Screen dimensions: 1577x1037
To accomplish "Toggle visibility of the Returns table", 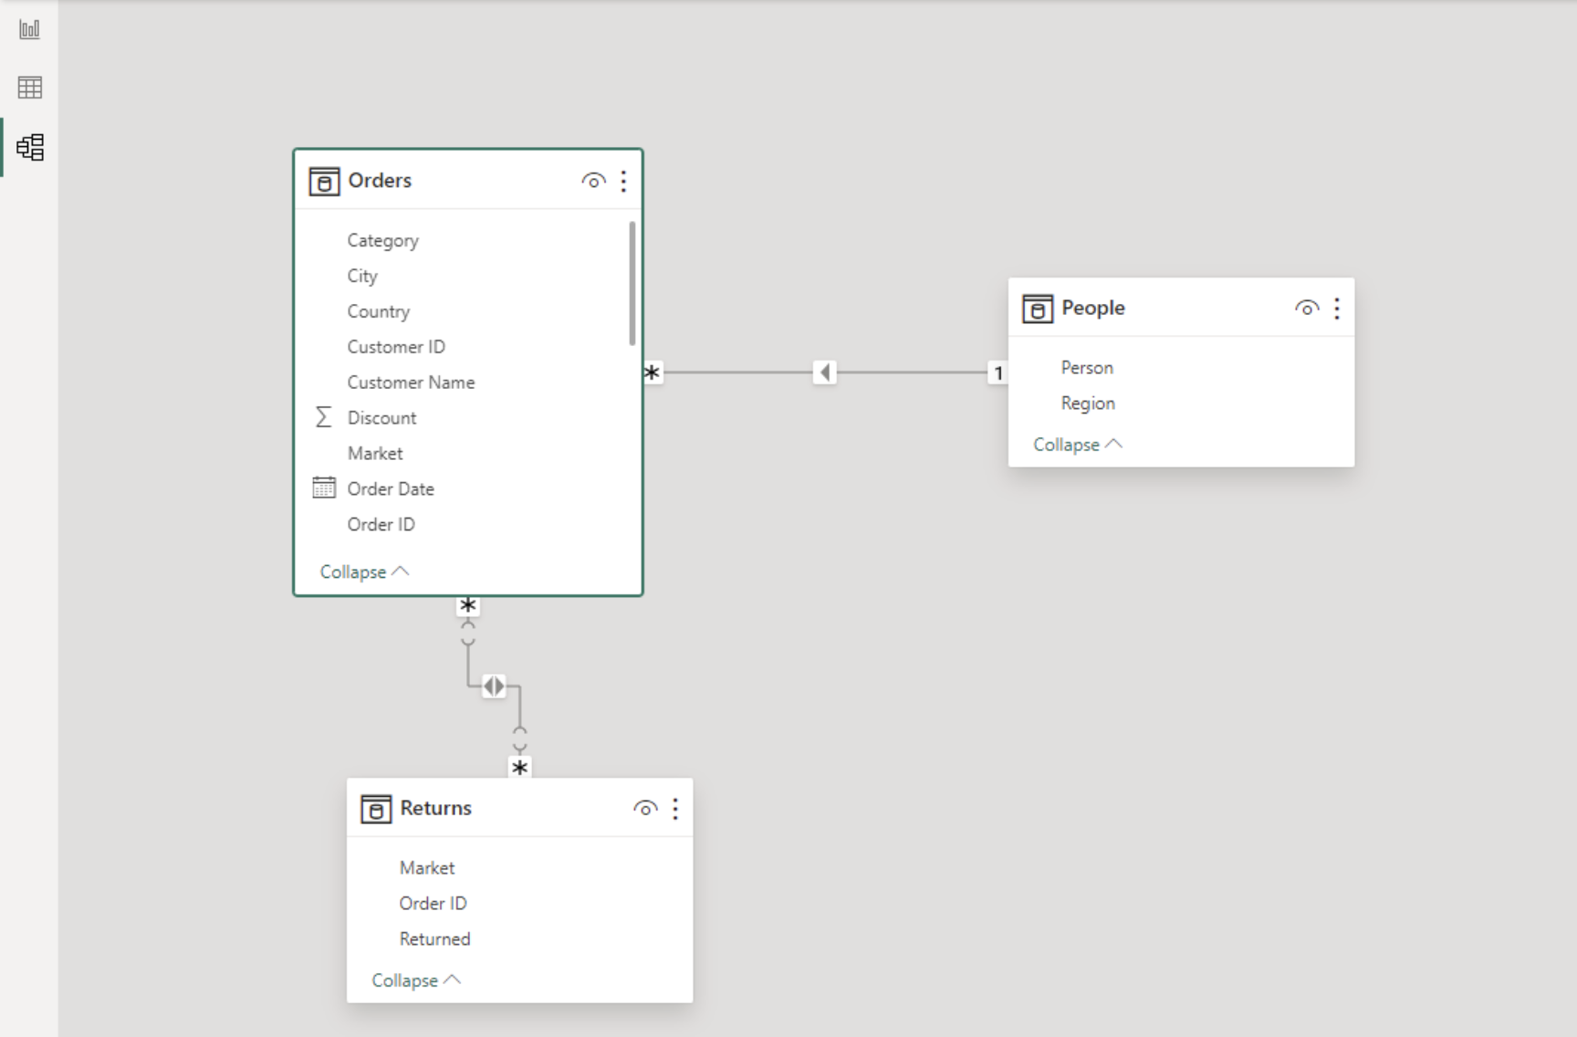I will coord(645,808).
